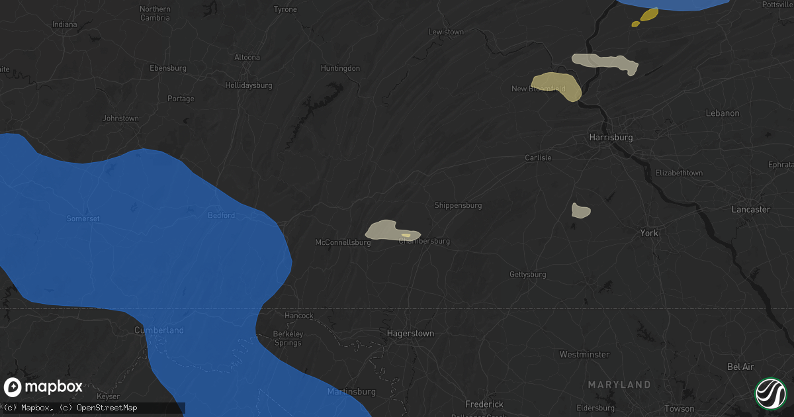This screenshot has width=794, height=417.
Task: Click the Elizabethtown label
Action: [679, 173]
